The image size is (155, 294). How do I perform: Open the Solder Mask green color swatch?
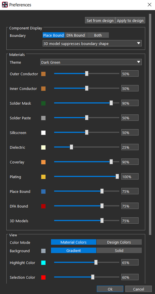(43, 103)
